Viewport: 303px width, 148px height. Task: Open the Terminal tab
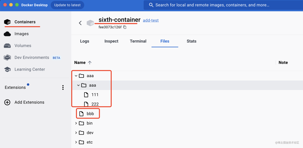coord(138,41)
